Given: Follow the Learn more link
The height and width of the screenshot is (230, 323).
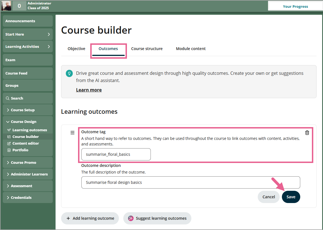Looking at the screenshot, I should 89,90.
